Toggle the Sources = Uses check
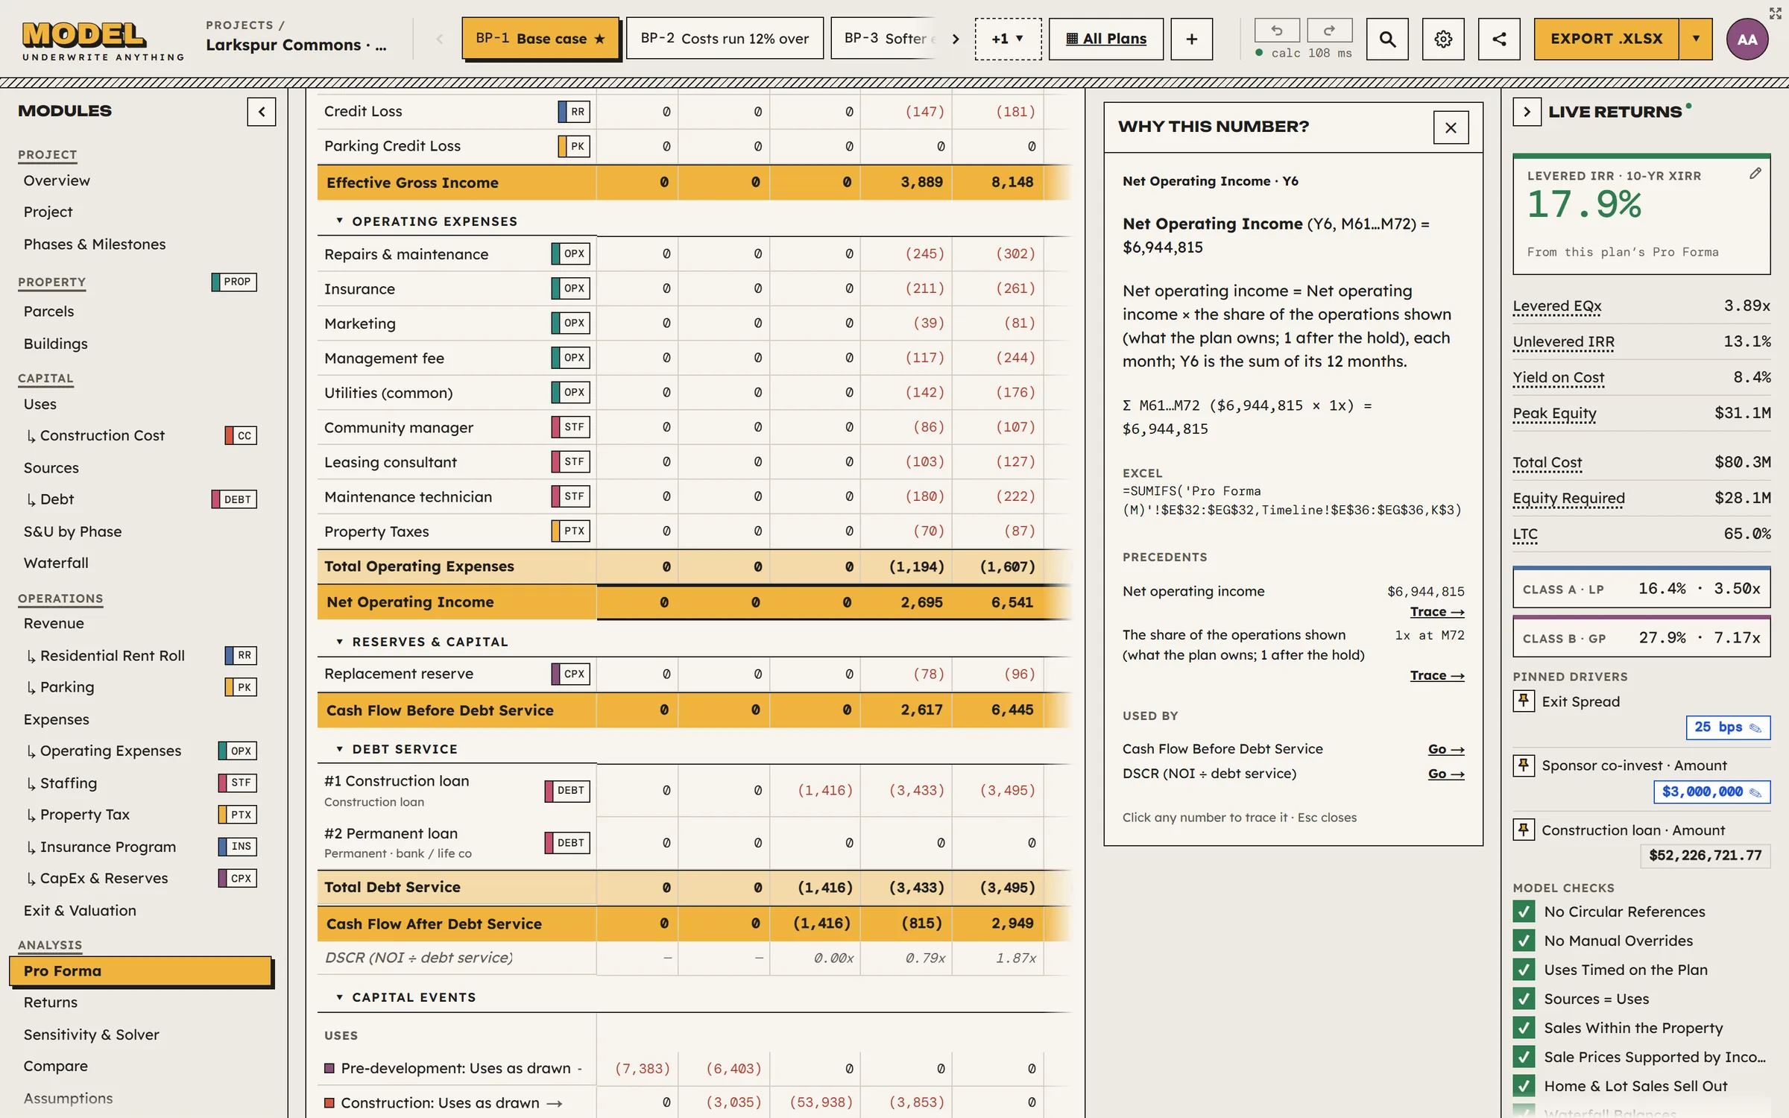The height and width of the screenshot is (1118, 1789). 1524,999
